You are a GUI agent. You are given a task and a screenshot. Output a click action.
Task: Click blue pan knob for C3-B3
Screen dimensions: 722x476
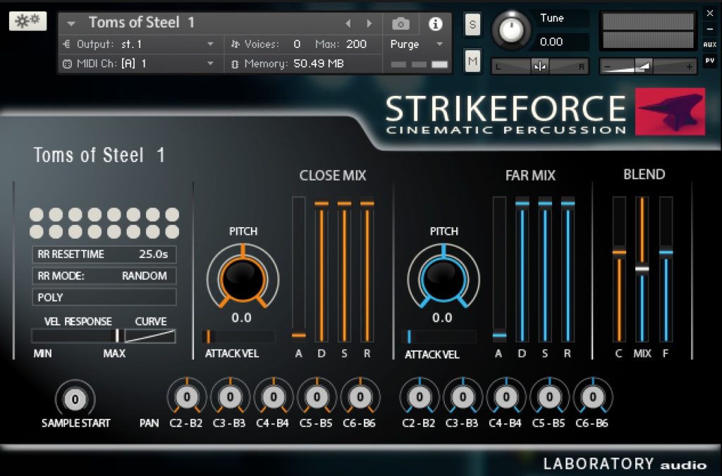pos(463,397)
